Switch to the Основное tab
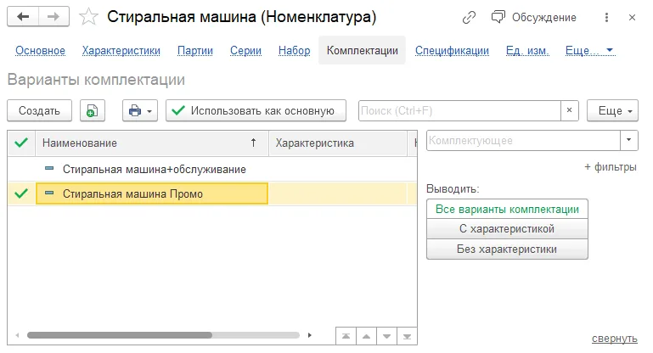 41,51
